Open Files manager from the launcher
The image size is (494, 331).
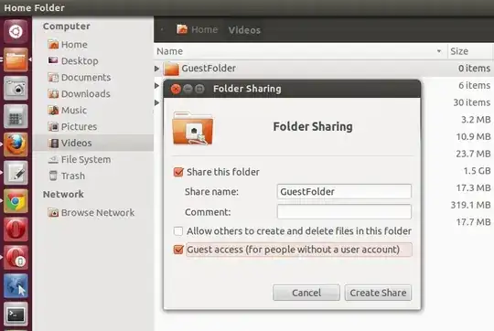coord(16,59)
